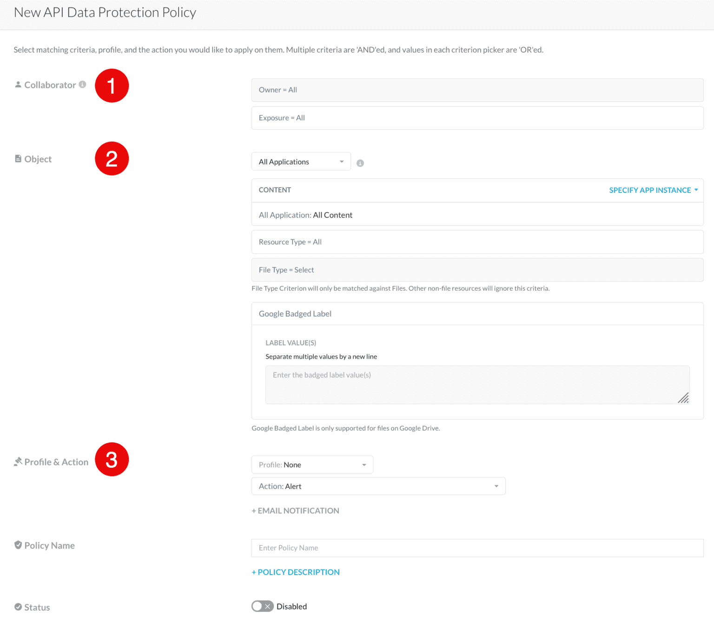The height and width of the screenshot is (622, 714).
Task: Click the textarea resize handle icon
Action: [x=683, y=398]
